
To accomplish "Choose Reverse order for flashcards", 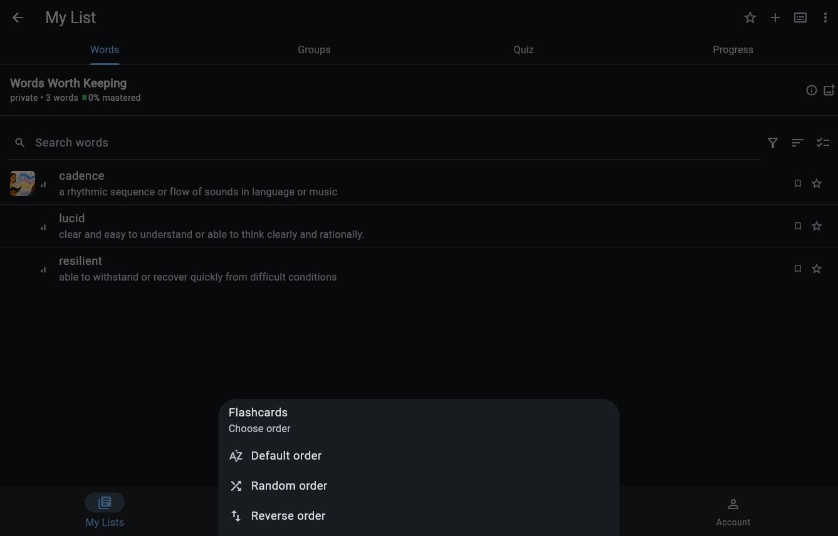I will 419,516.
